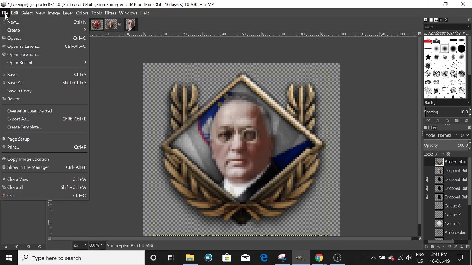Click the layers panel vertical scrollbar
The image size is (472, 265).
(x=470, y=181)
